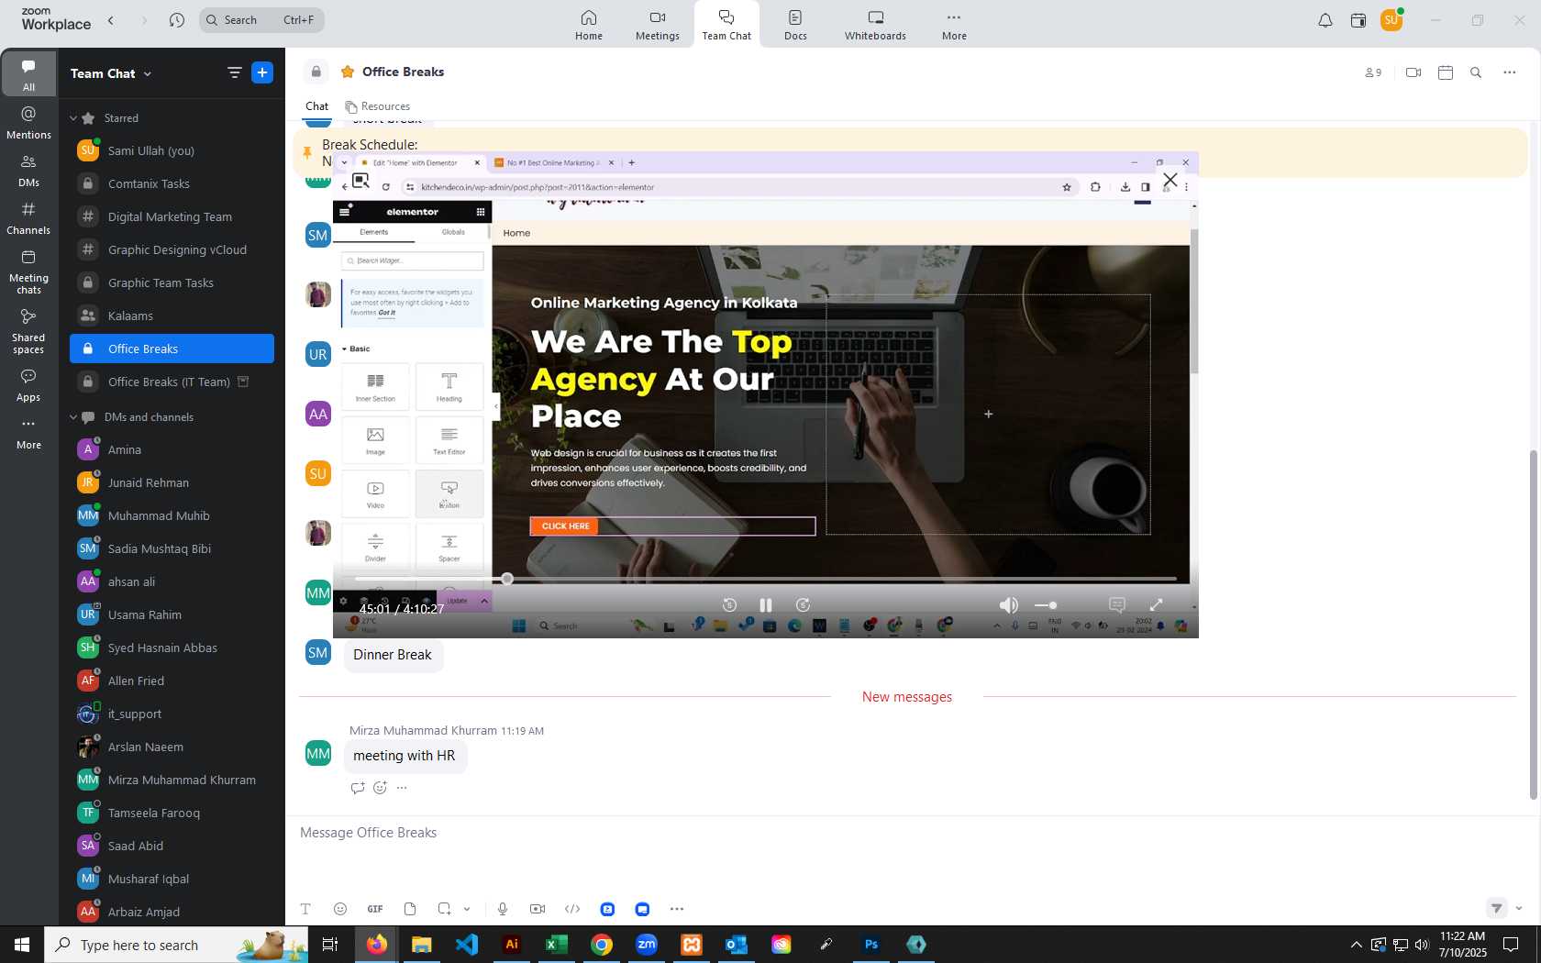The image size is (1541, 963).
Task: Open Mentions in the left sidebar
Action: pos(28,122)
